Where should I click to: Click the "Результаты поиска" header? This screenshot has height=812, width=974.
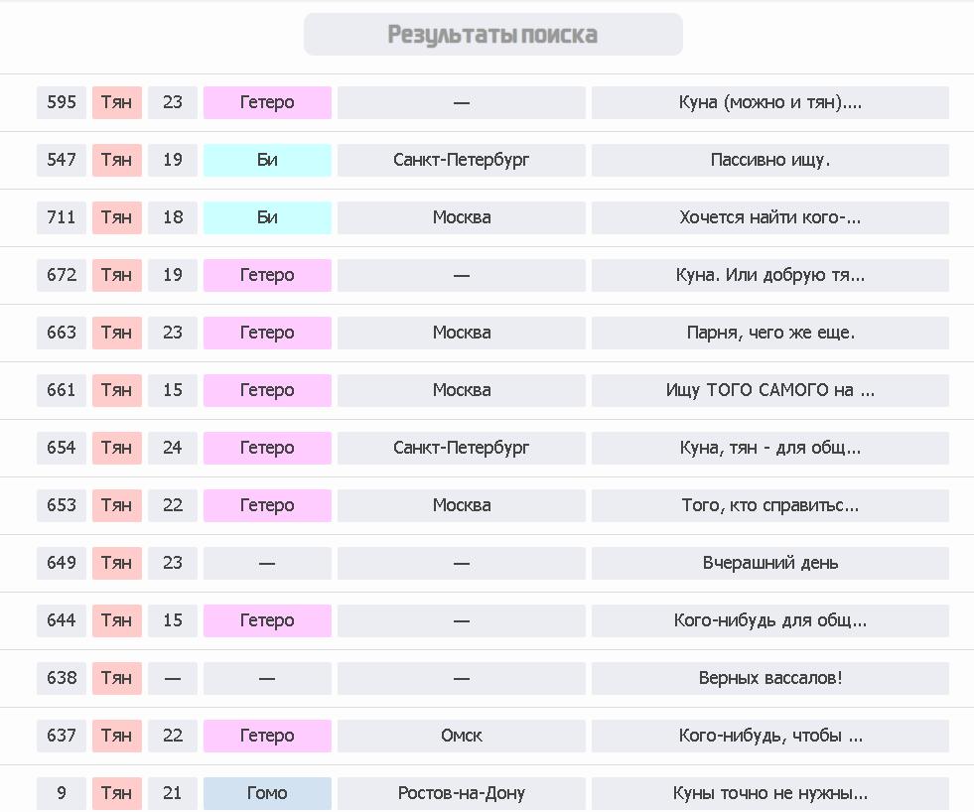[492, 35]
